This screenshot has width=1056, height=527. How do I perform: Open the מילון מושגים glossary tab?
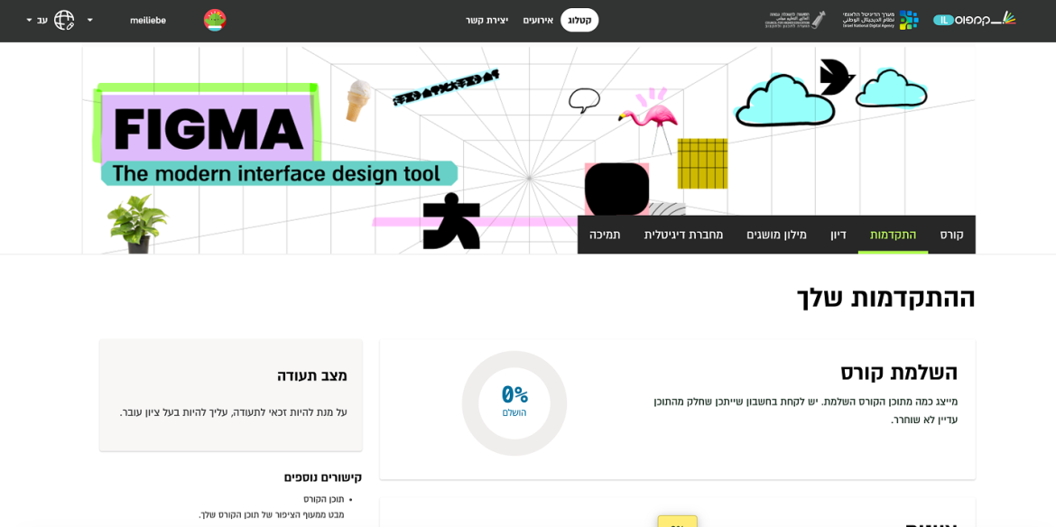coord(776,235)
